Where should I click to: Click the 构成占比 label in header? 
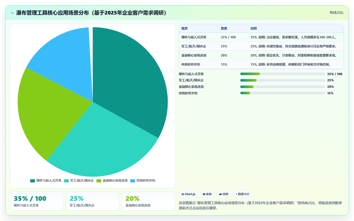(337, 13)
